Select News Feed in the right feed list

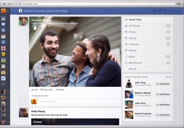tap(148, 20)
